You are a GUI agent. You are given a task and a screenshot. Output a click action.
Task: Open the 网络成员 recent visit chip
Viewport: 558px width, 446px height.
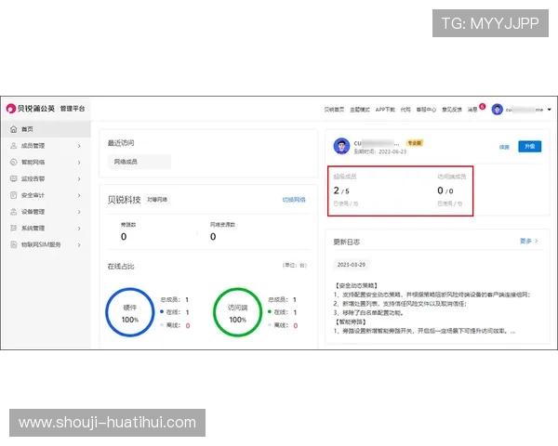coord(139,162)
